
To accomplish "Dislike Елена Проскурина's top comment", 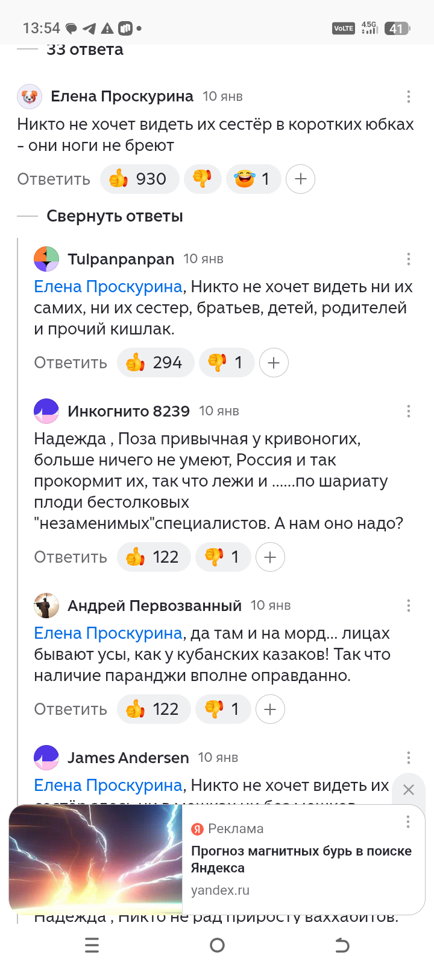I will click(203, 179).
